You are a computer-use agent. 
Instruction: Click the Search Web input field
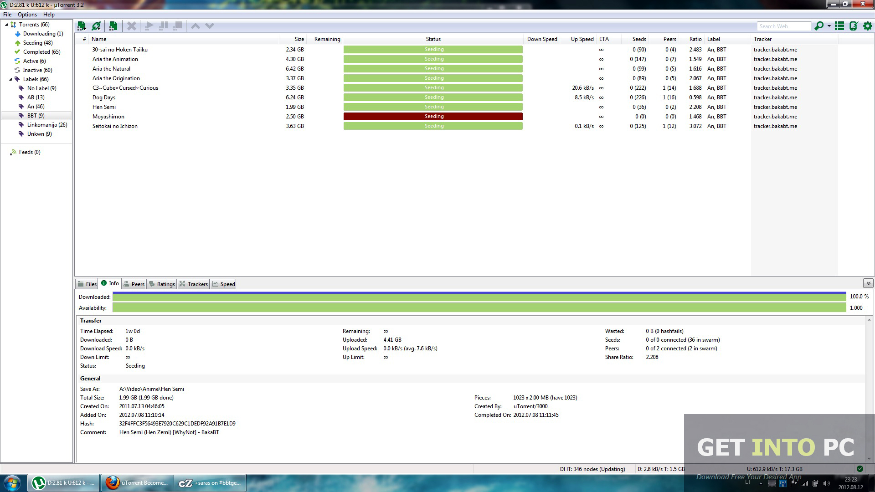pos(784,26)
